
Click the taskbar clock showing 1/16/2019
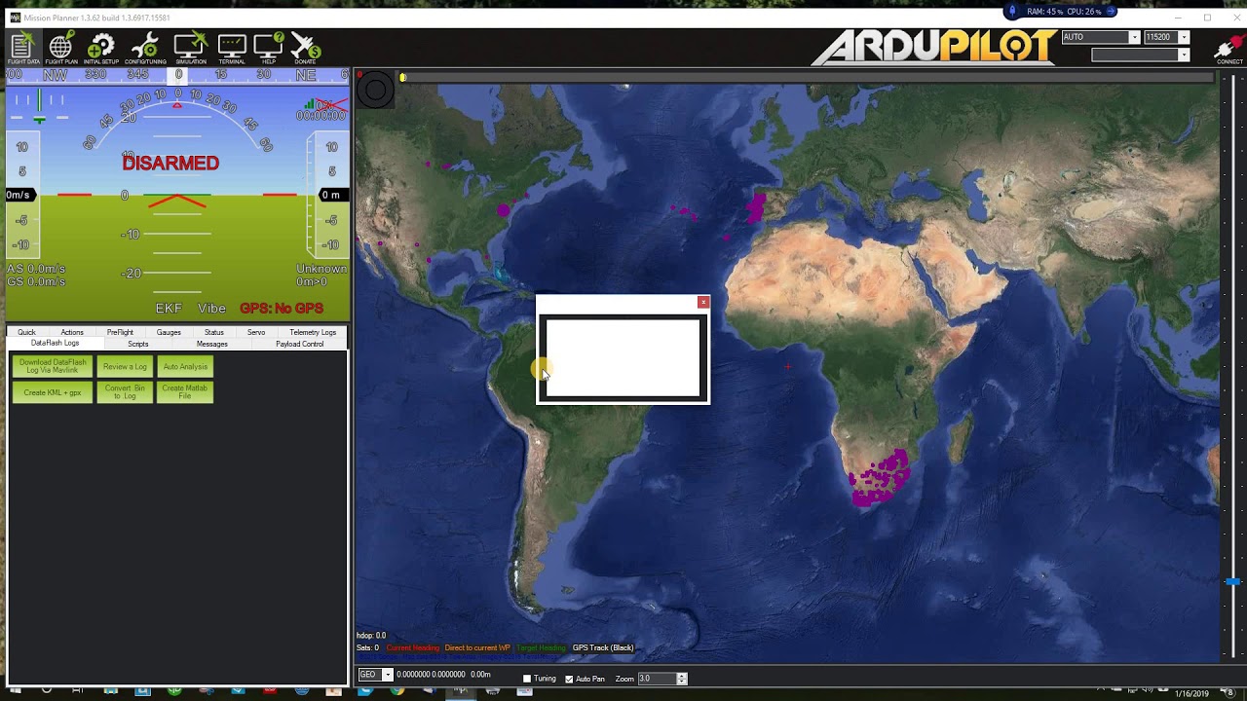click(x=1191, y=693)
